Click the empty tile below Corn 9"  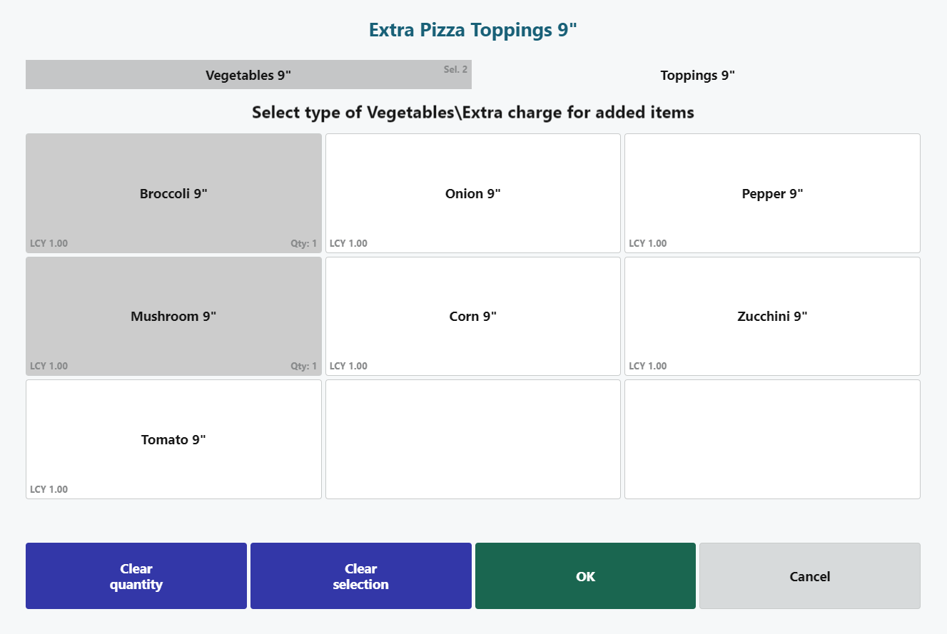pyautogui.click(x=472, y=439)
